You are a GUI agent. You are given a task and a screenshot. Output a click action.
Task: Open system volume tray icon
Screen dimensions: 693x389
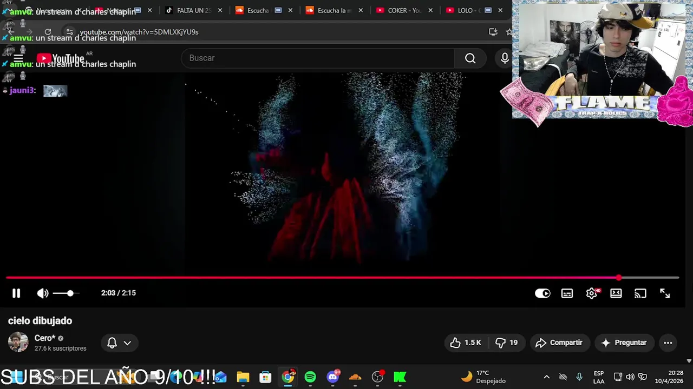click(630, 377)
